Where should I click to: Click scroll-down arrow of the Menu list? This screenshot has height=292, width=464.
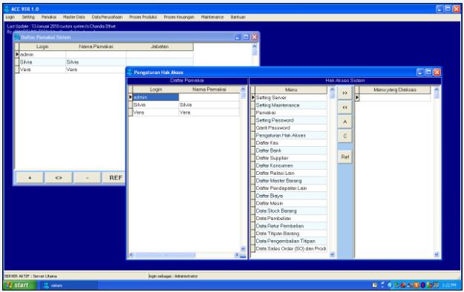[332, 254]
